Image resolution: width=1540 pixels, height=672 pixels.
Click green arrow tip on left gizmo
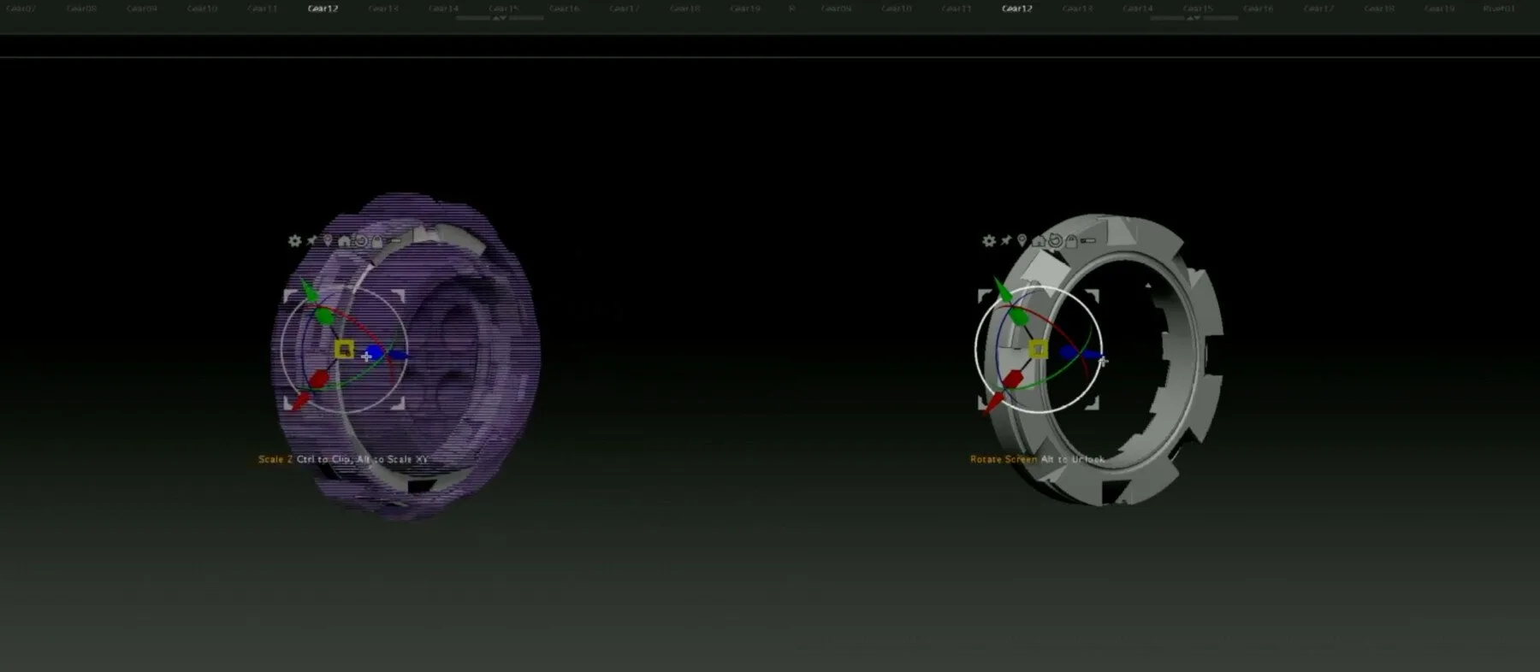pyautogui.click(x=309, y=291)
